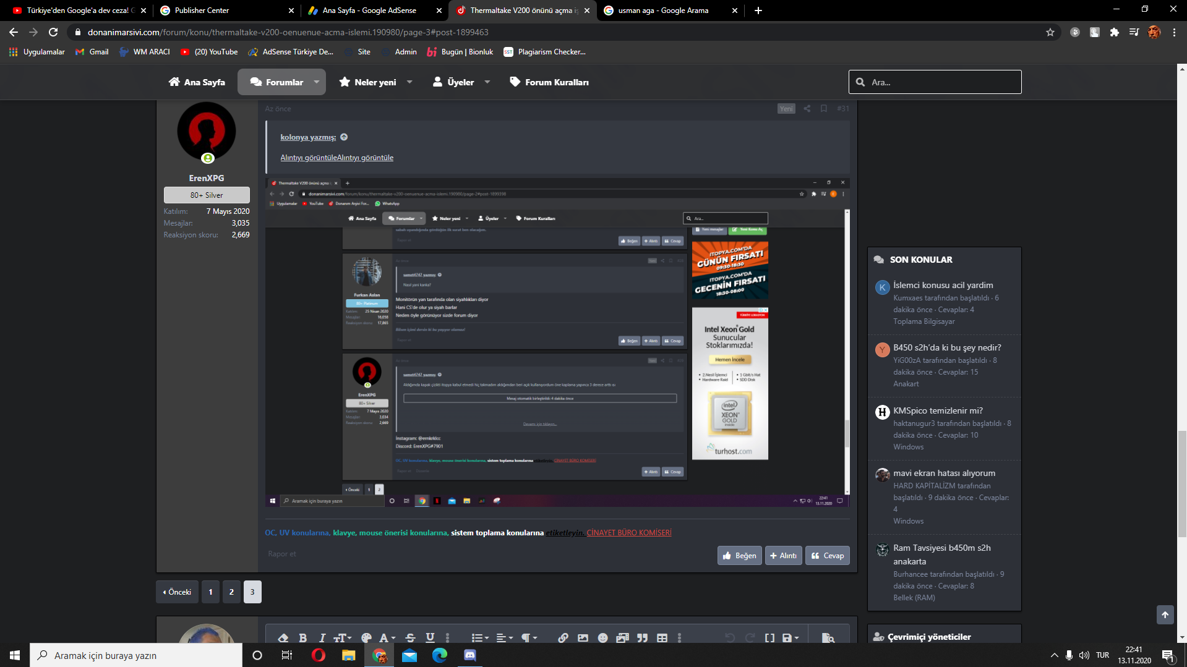Click the preview icon in editor toolbar
This screenshot has height=667, width=1187.
coord(828,637)
